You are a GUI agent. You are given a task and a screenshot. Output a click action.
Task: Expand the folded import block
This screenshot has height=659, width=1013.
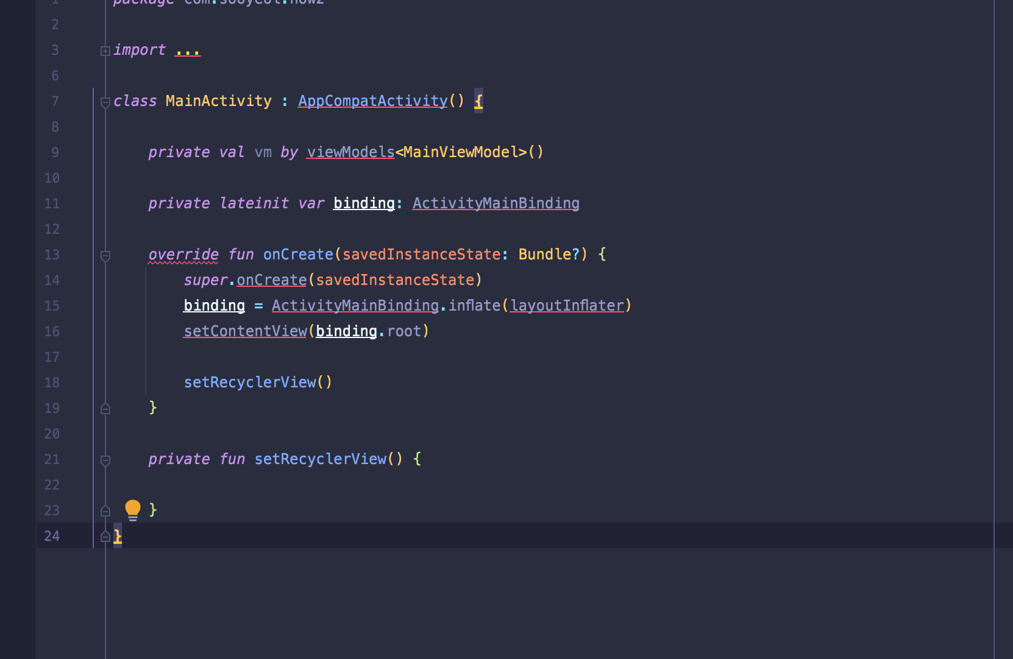[x=105, y=51]
